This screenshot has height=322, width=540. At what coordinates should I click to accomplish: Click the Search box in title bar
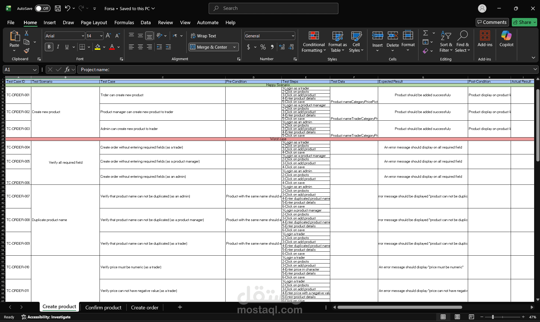(274, 8)
